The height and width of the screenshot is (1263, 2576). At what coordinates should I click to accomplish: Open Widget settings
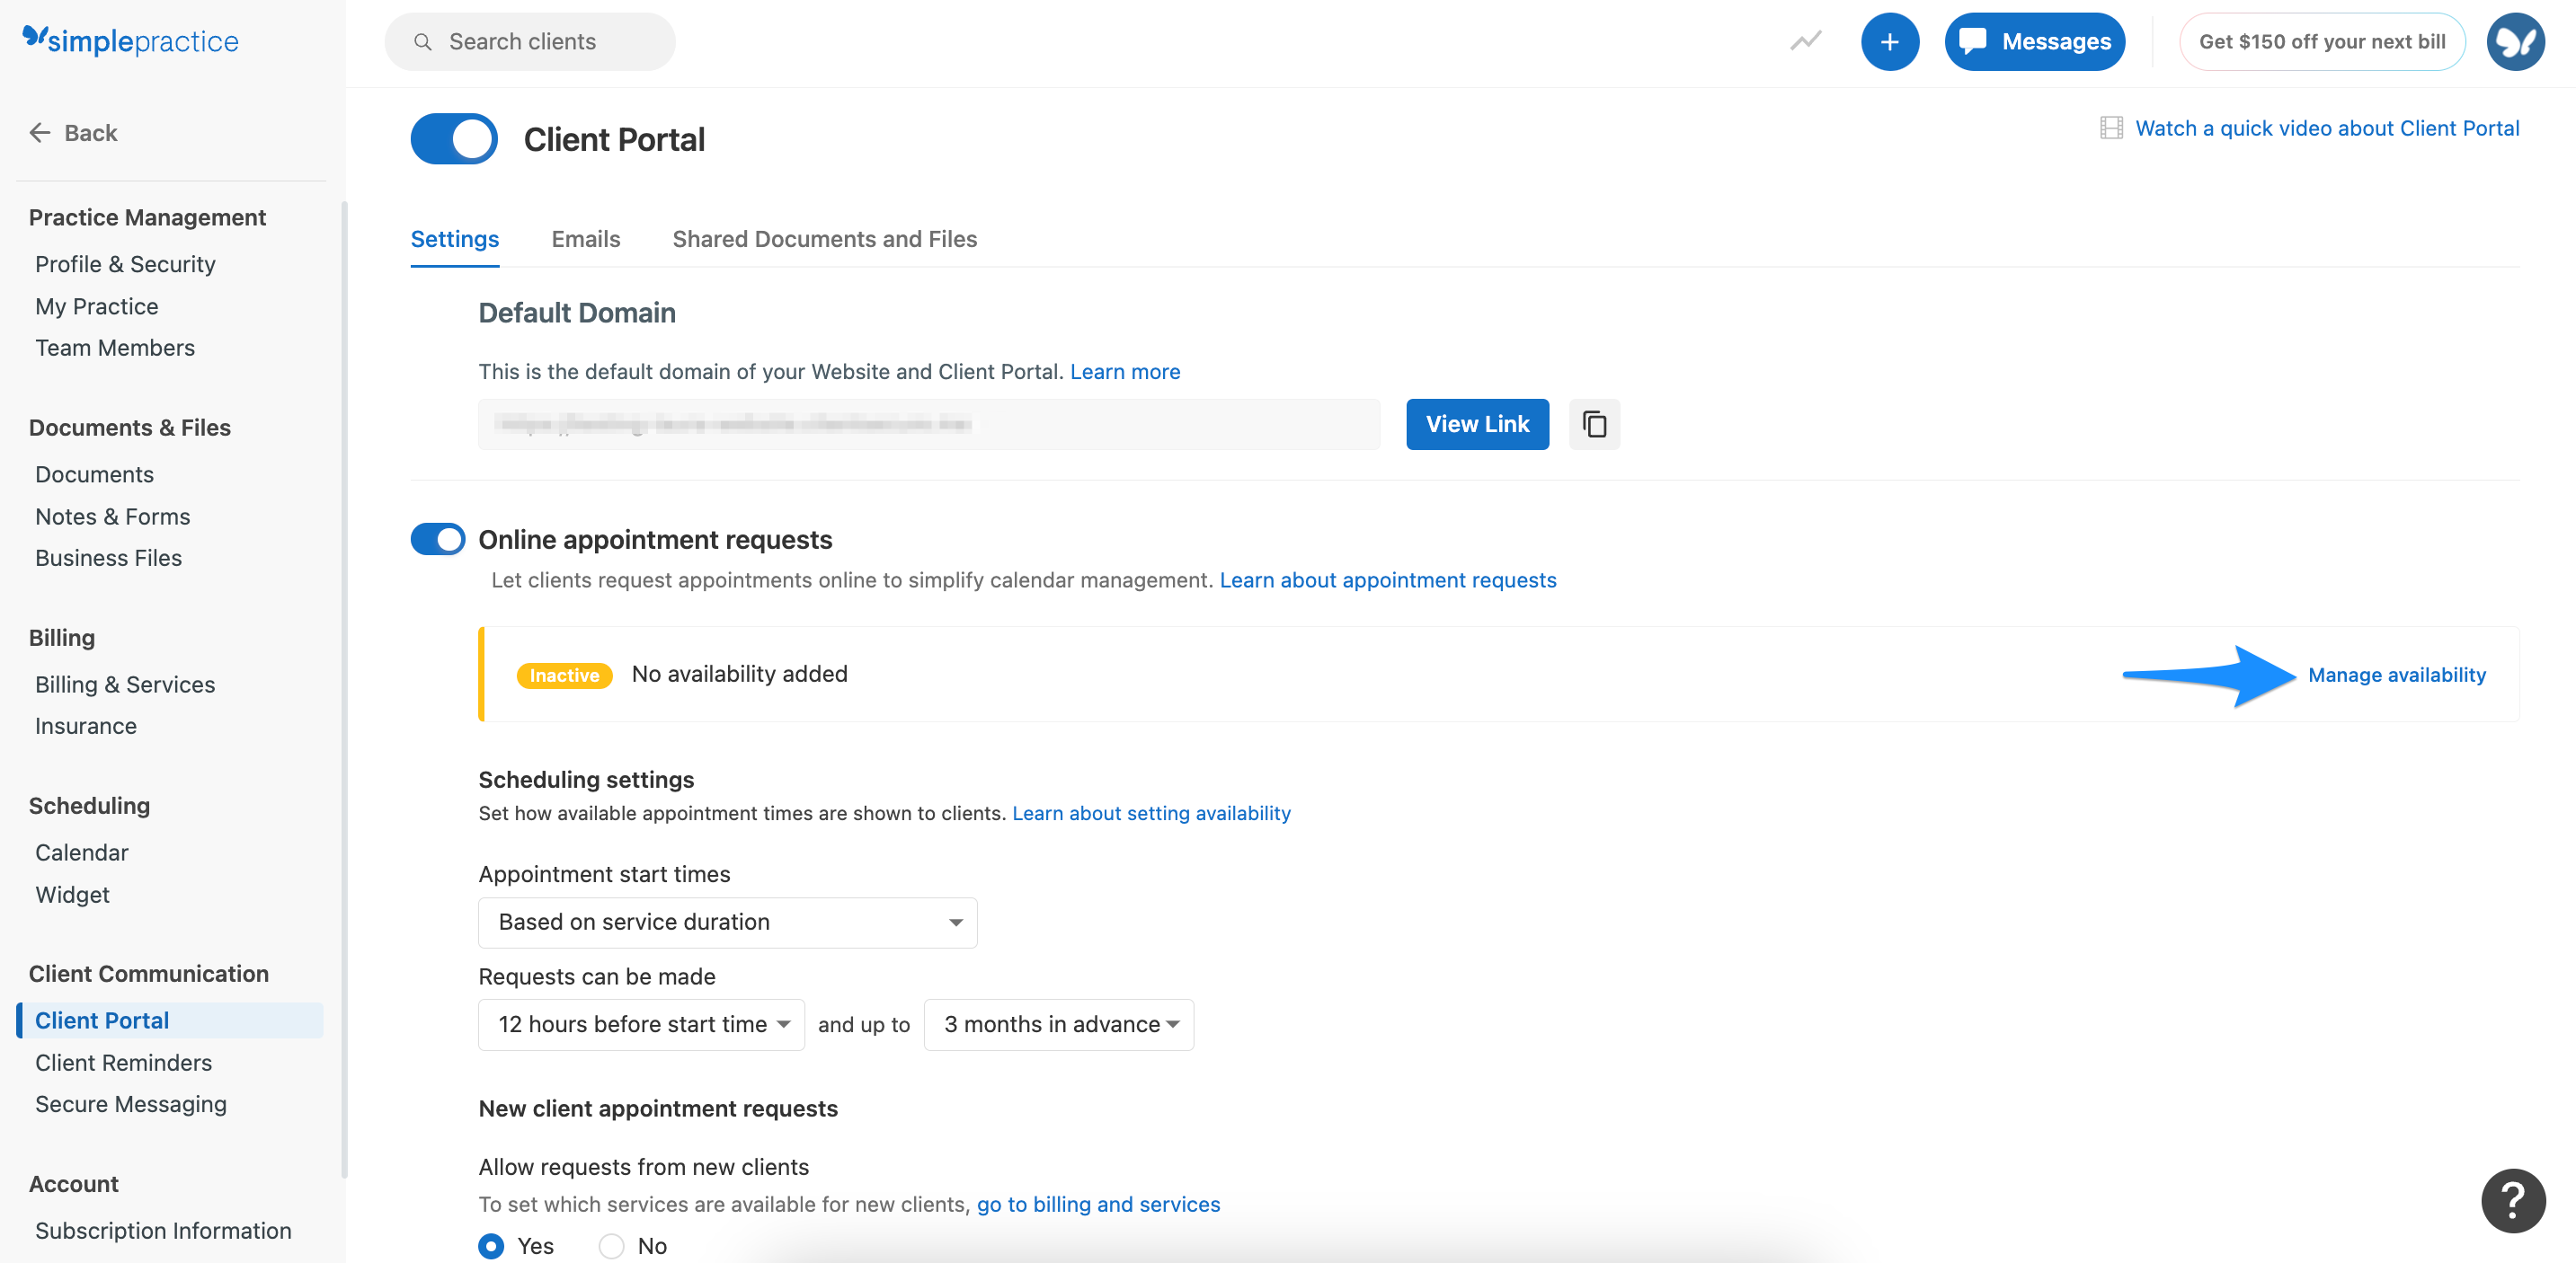pos(72,895)
